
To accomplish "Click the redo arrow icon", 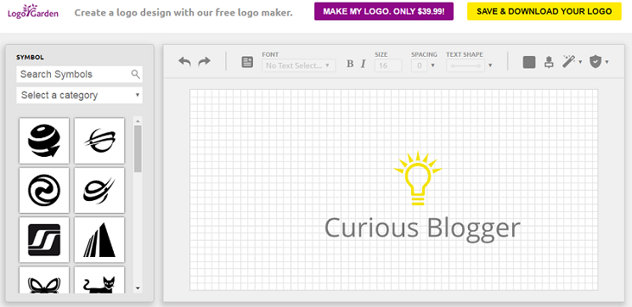I will 205,62.
